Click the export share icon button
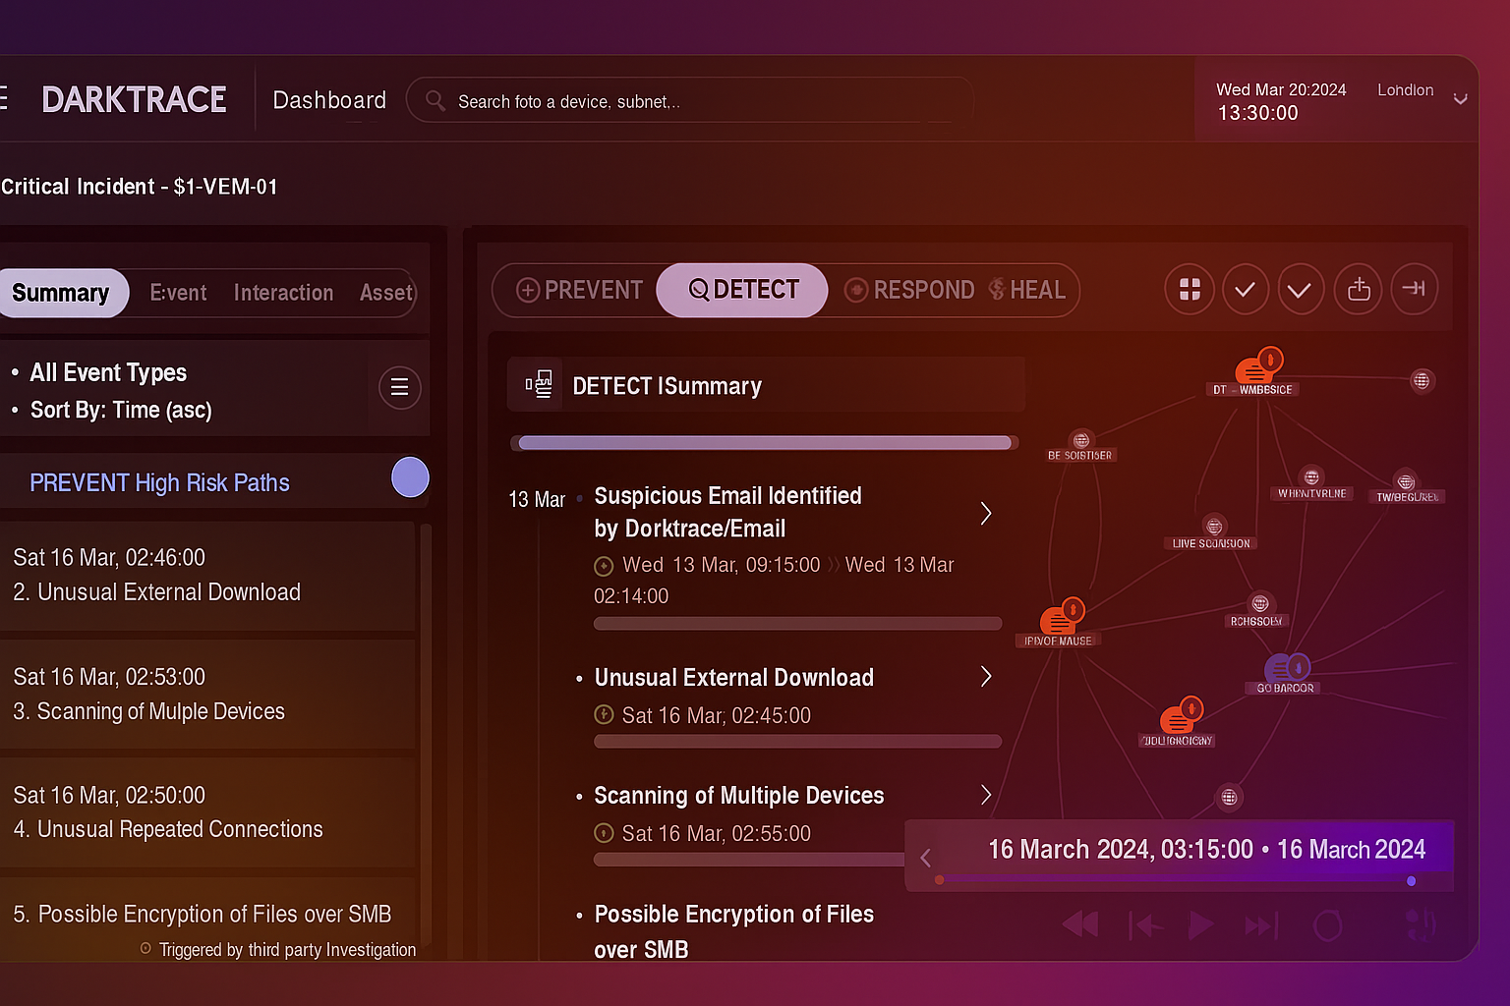 [1359, 289]
